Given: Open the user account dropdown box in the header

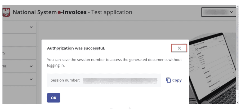Looking at the screenshot, I should coord(218,12).
